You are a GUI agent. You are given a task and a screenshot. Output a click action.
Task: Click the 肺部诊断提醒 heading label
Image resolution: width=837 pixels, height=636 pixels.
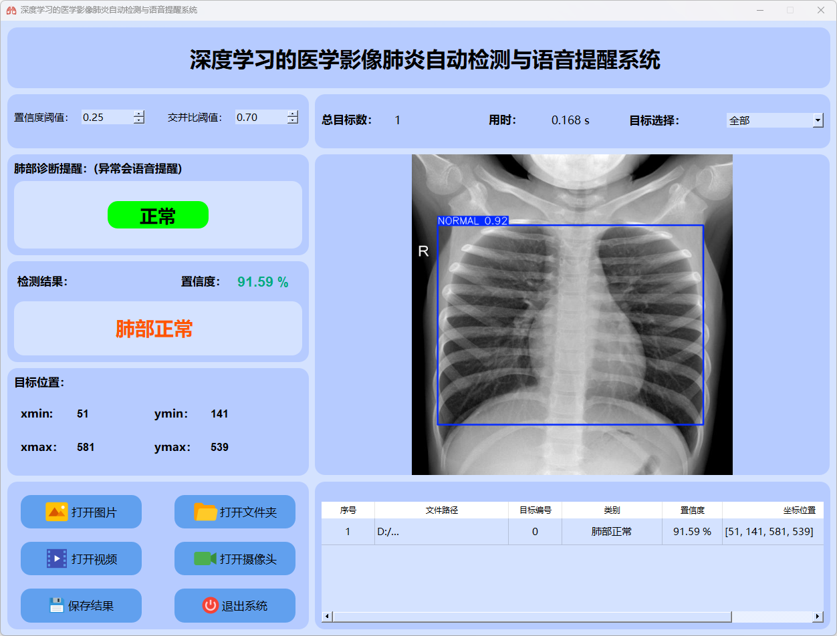click(98, 169)
